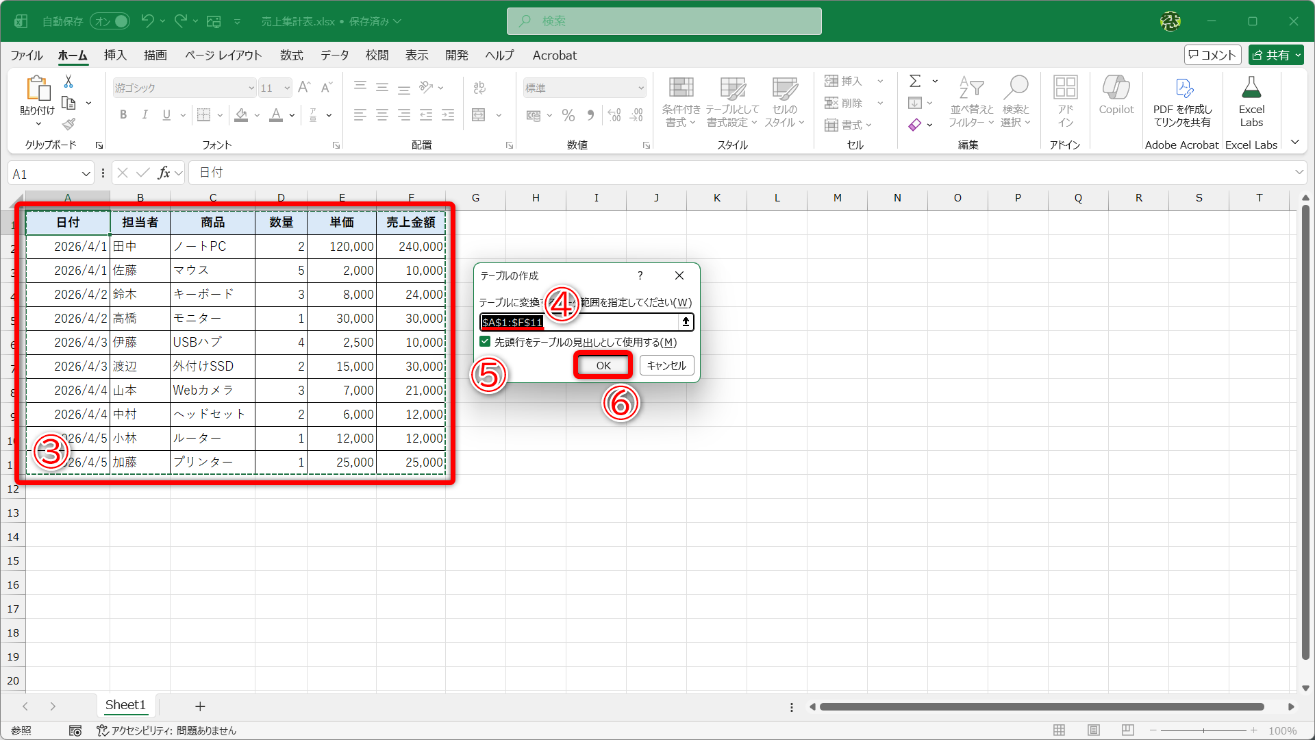Expand the number format dropdown
Screen dimensions: 1315x740
click(x=641, y=88)
